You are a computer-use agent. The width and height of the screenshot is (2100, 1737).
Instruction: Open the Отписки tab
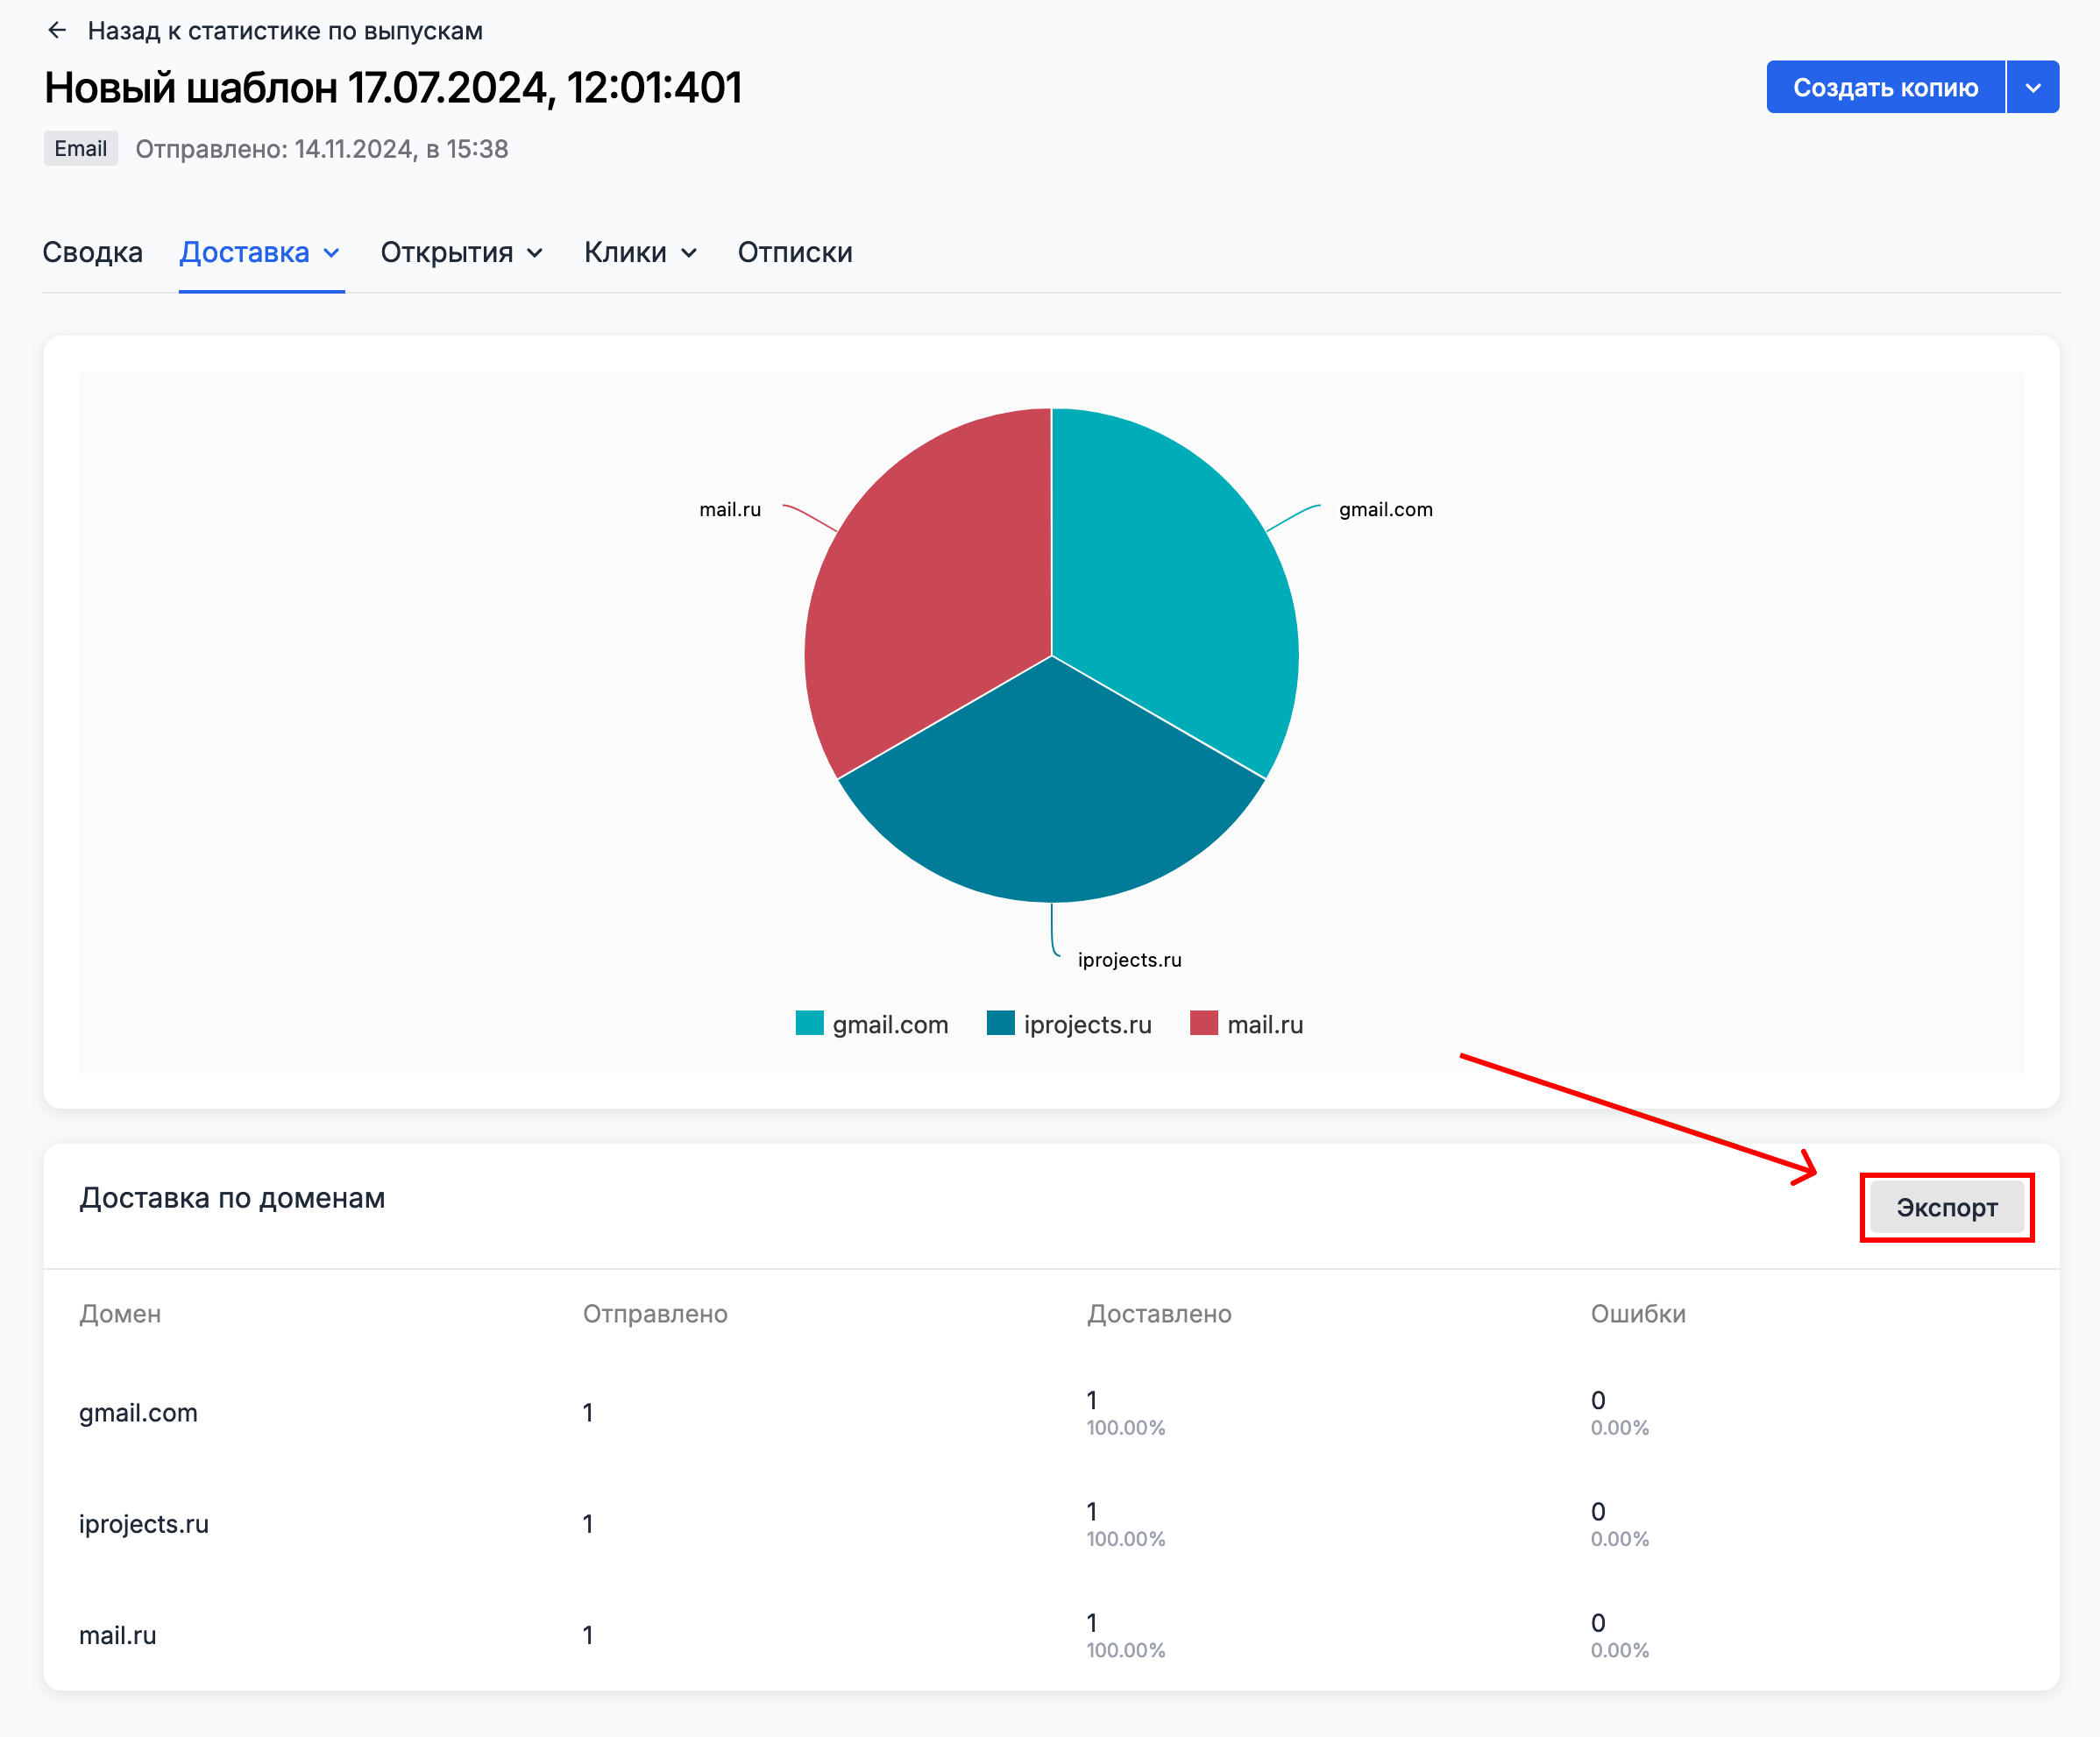coord(794,253)
